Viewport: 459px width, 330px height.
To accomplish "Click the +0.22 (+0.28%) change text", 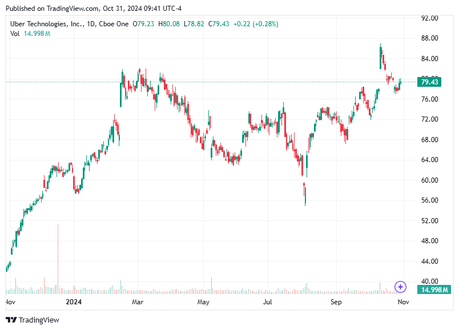I will point(256,24).
